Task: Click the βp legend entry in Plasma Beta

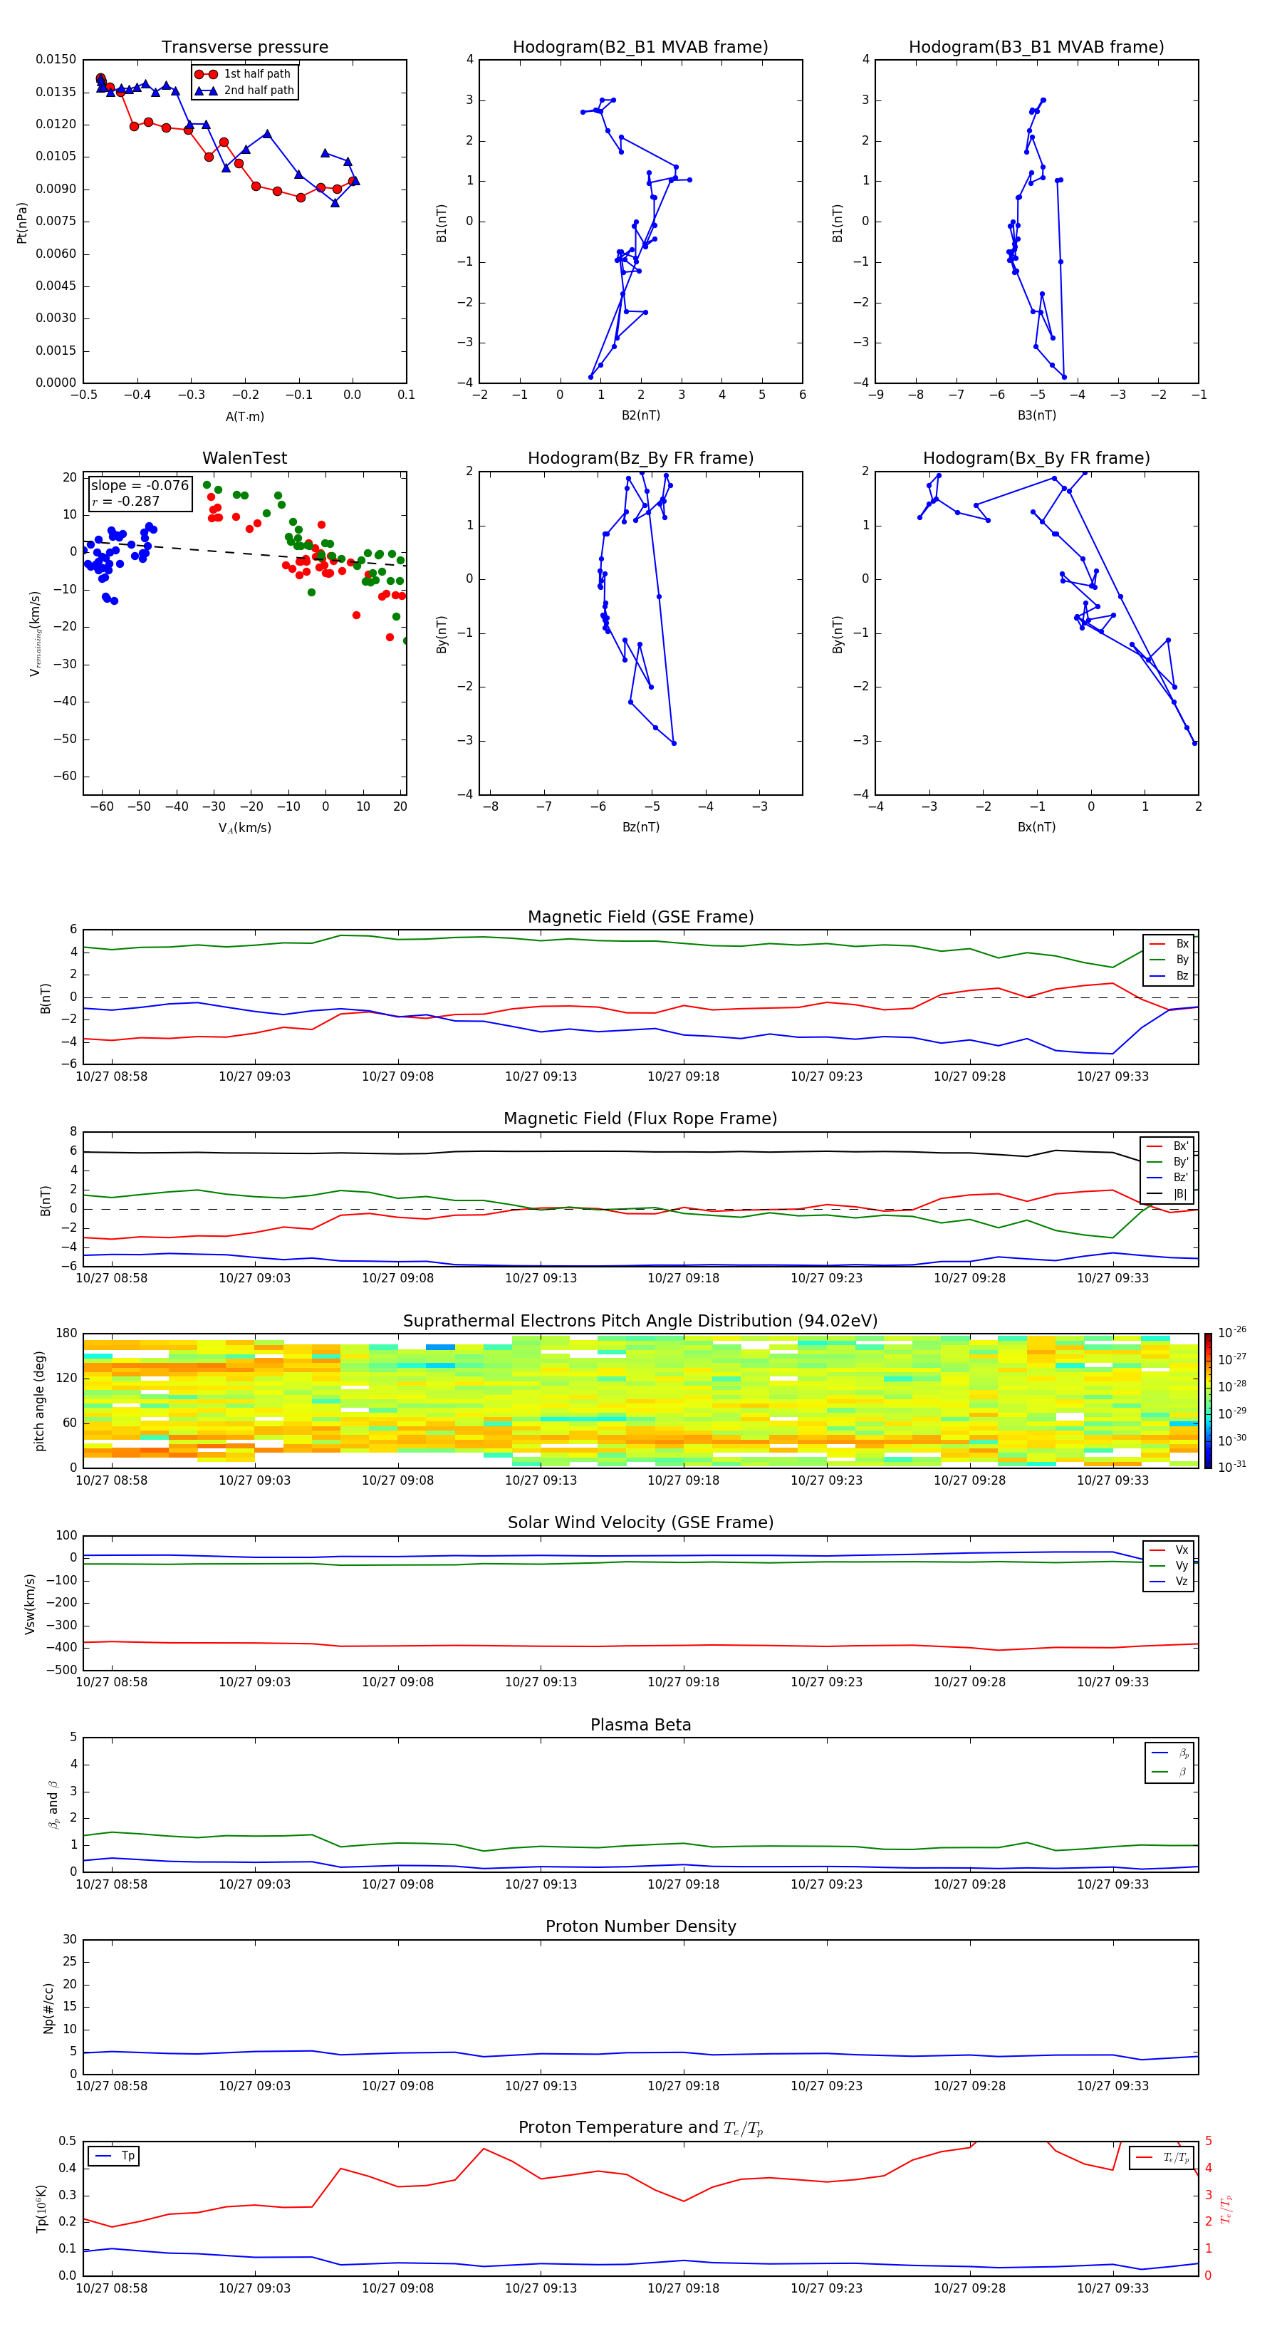Action: [1171, 1753]
